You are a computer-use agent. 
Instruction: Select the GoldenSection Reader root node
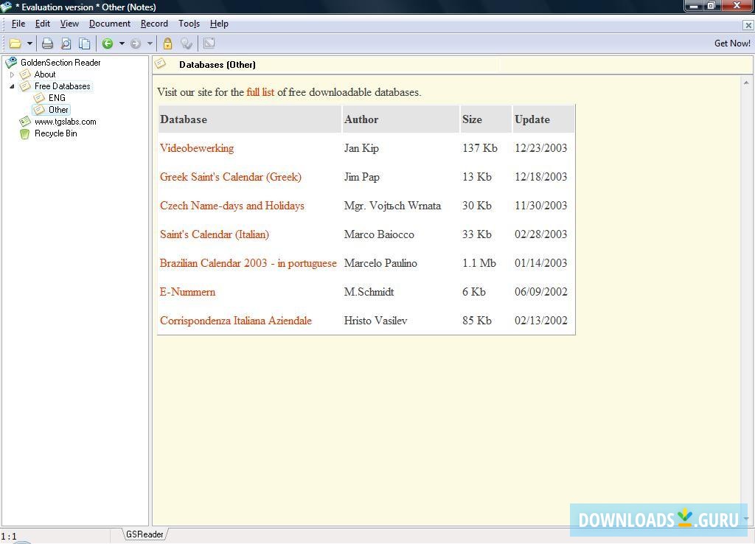point(60,62)
